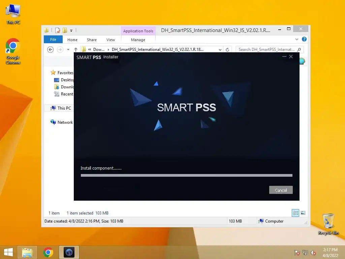Click the 1 item selected status text
Screen dimensions: 345x259
80,213
